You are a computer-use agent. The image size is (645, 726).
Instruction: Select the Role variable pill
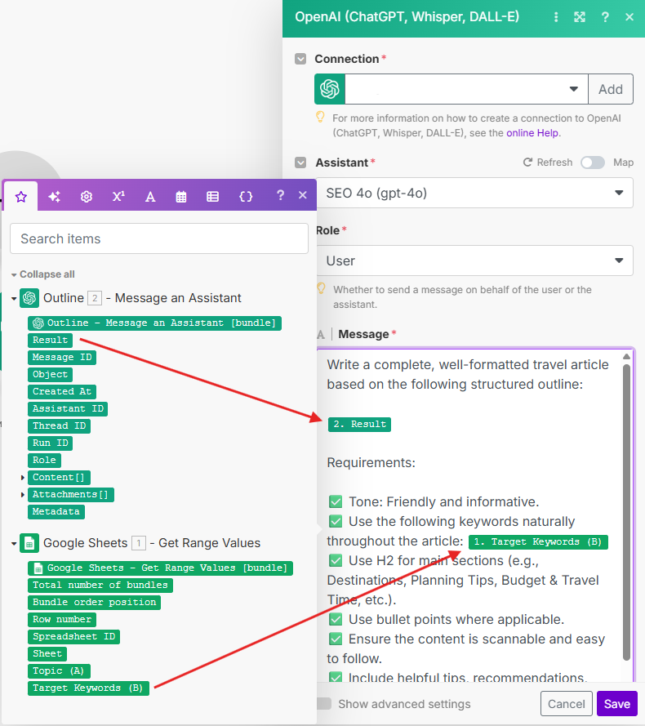click(x=44, y=460)
